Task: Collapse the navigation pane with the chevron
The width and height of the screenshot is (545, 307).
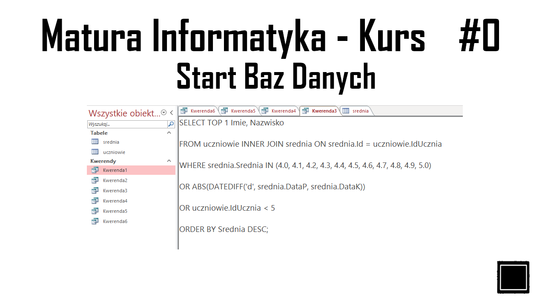Action: click(171, 113)
